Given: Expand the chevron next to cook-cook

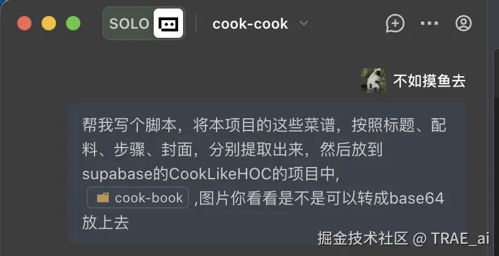Looking at the screenshot, I should pos(304,23).
